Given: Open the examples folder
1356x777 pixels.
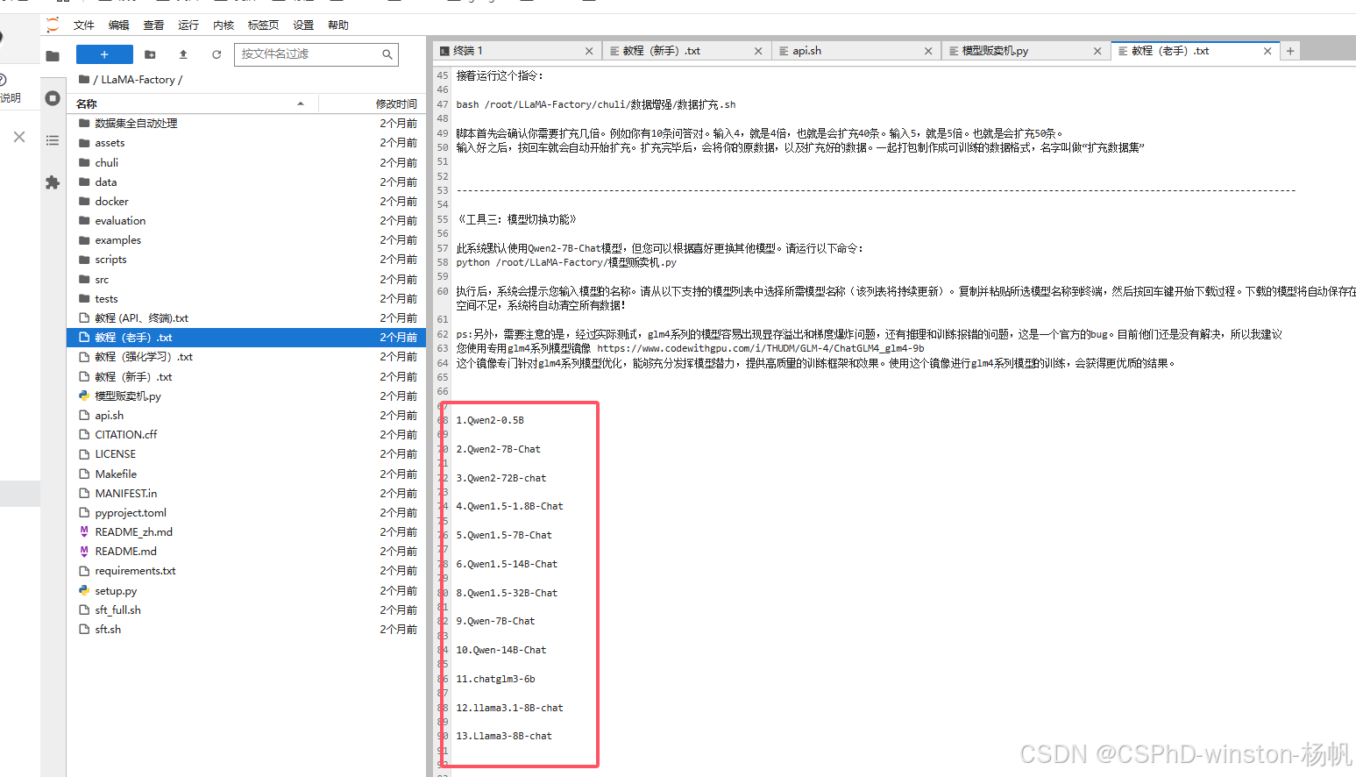Looking at the screenshot, I should pyautogui.click(x=246, y=240).
